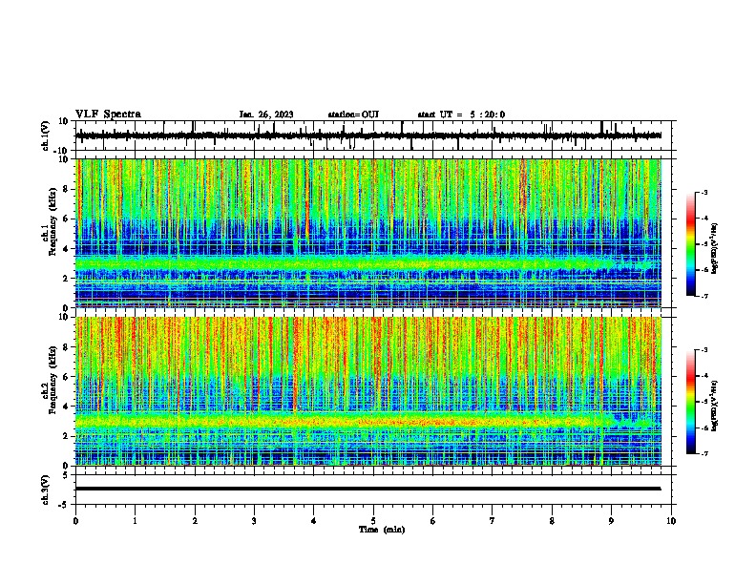Select the date "Jan. 26, 2023" in header

point(266,115)
